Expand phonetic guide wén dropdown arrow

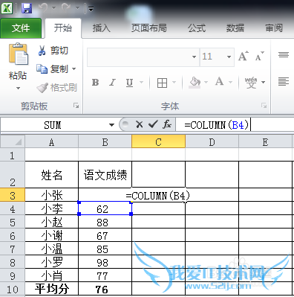point(263,82)
